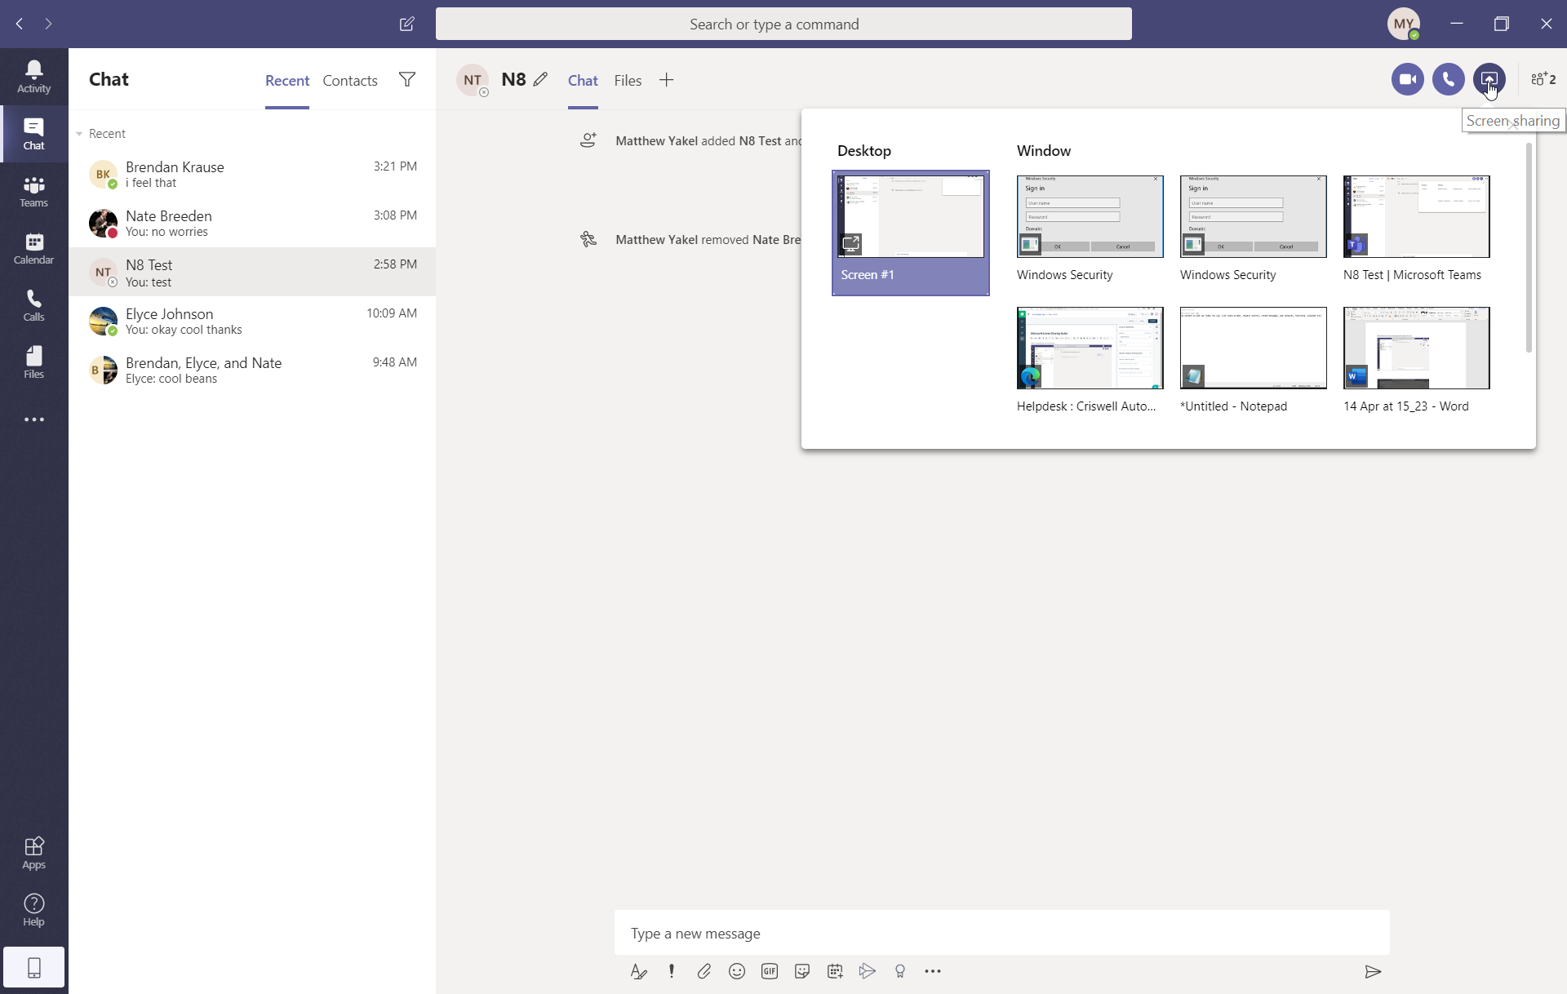
Task: Open the add people icon
Action: point(1543,79)
